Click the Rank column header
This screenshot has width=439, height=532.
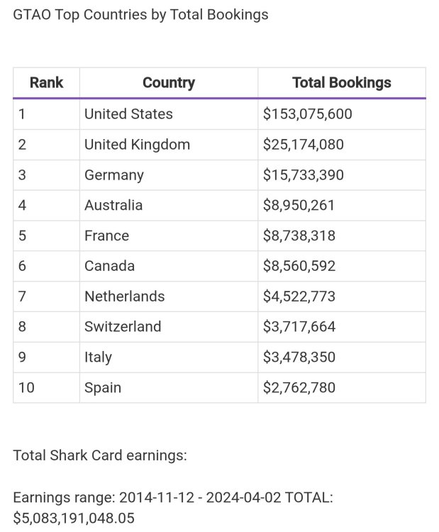pyautogui.click(x=46, y=83)
